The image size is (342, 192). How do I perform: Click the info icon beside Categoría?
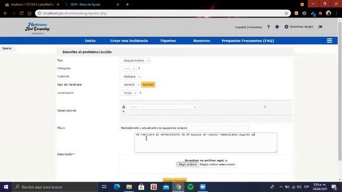pyautogui.click(x=139, y=68)
